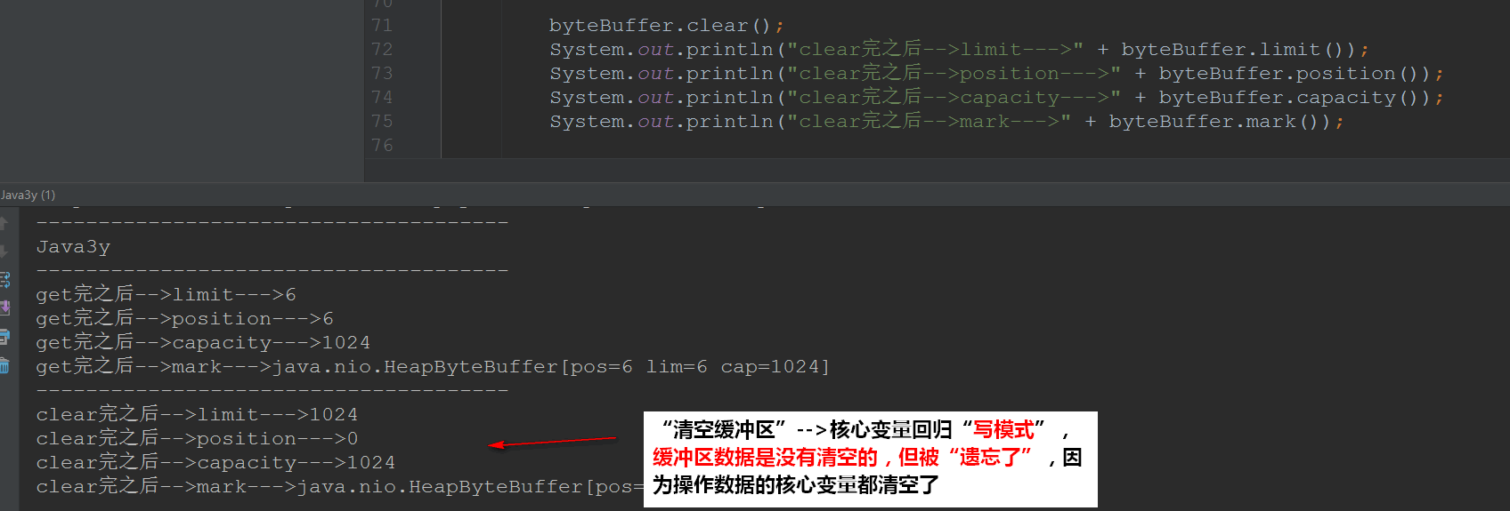Click line number 71 in the gutter
The height and width of the screenshot is (511, 1510).
coord(382,25)
